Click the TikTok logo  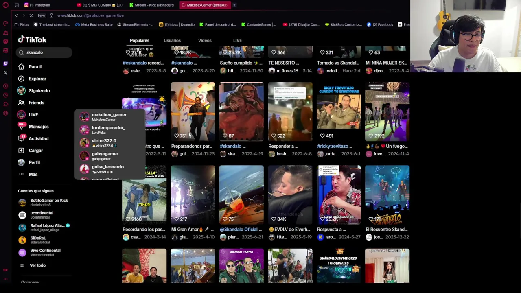32,39
